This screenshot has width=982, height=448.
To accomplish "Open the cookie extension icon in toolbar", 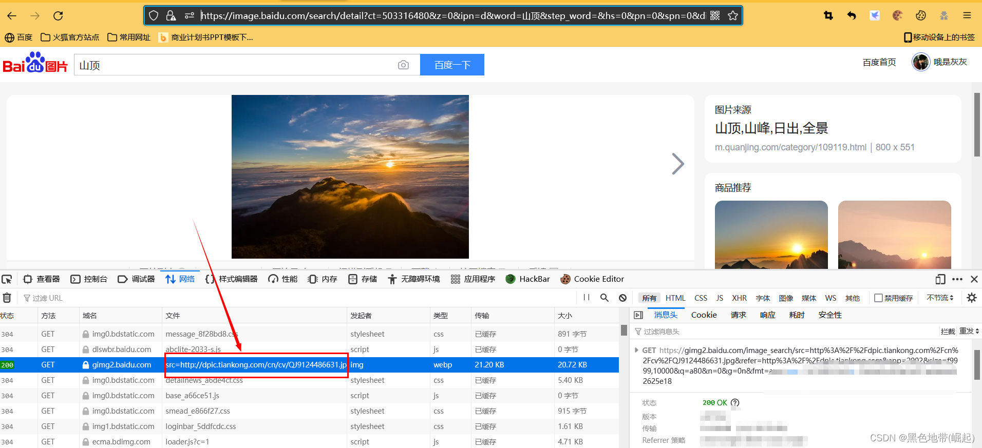I will pos(897,16).
